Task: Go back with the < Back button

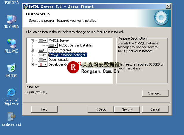Action: (x=100, y=109)
